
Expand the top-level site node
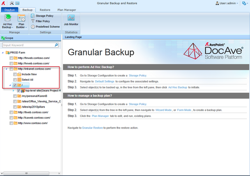pos(14,90)
